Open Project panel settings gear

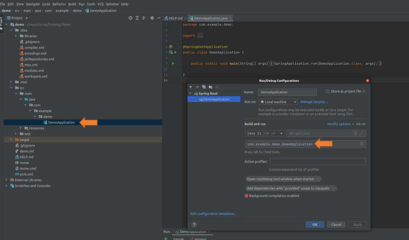(152, 18)
